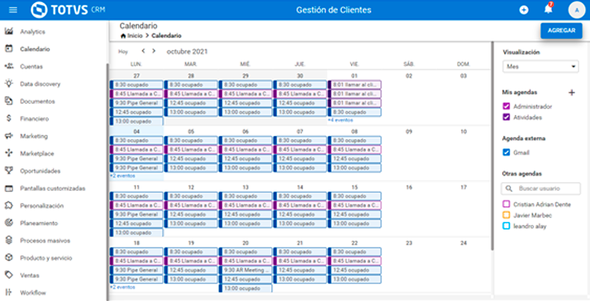Click the Ventas tag icon

tap(9, 275)
